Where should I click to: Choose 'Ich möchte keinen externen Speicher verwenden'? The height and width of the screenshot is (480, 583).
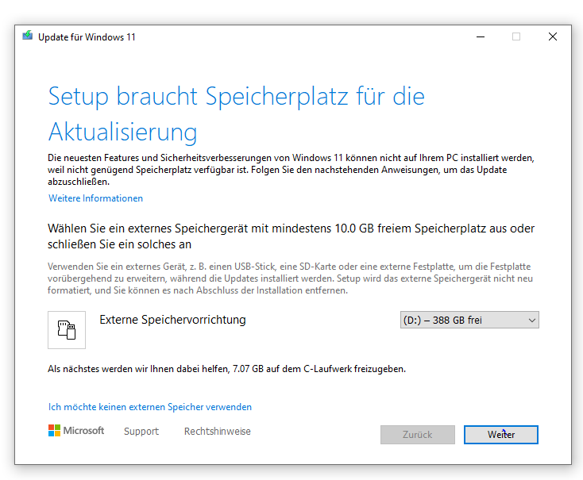pyautogui.click(x=150, y=407)
